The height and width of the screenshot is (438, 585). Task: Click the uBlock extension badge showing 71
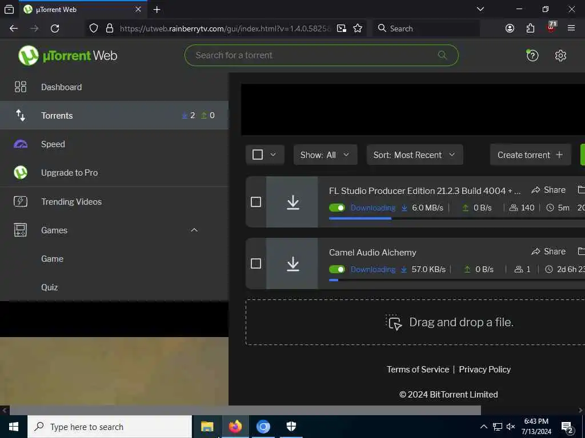[x=551, y=27]
